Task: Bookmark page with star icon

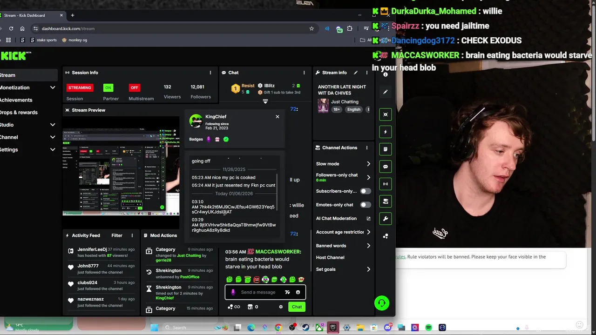Action: click(312, 28)
